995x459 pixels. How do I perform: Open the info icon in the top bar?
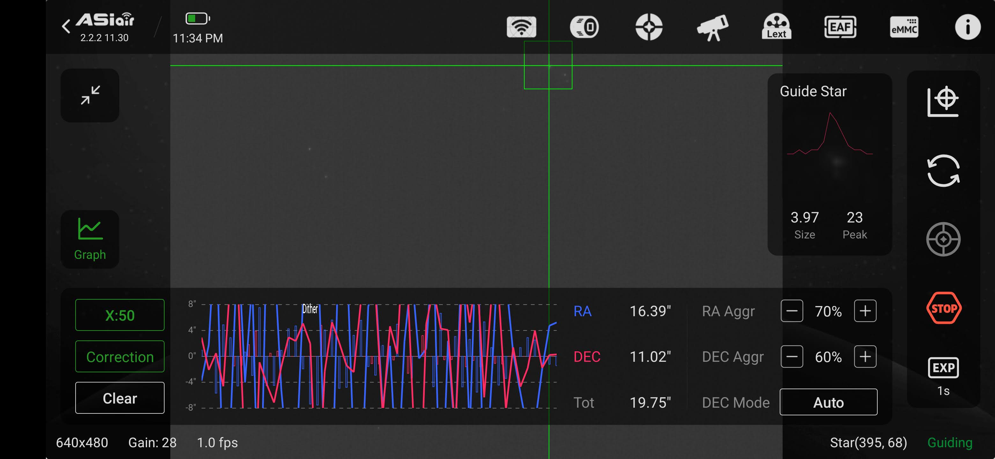(968, 27)
